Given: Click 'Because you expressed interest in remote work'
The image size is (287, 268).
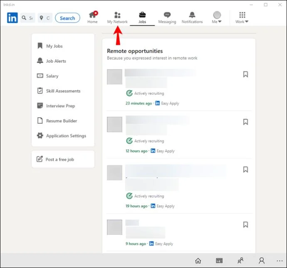Looking at the screenshot, I should [152, 58].
